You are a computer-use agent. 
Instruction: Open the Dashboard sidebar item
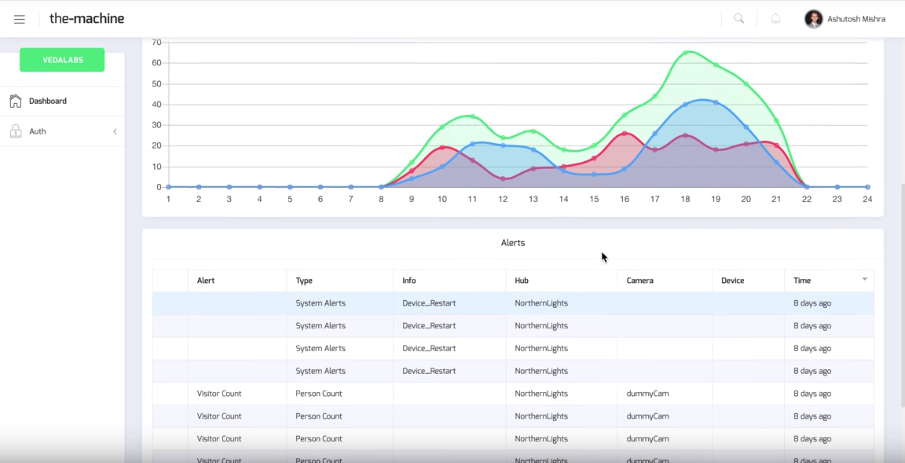pyautogui.click(x=48, y=101)
